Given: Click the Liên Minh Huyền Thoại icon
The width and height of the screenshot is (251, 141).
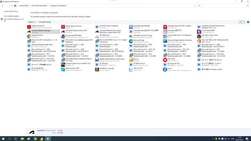Looking at the screenshot, I should pyautogui.click(x=199, y=36).
